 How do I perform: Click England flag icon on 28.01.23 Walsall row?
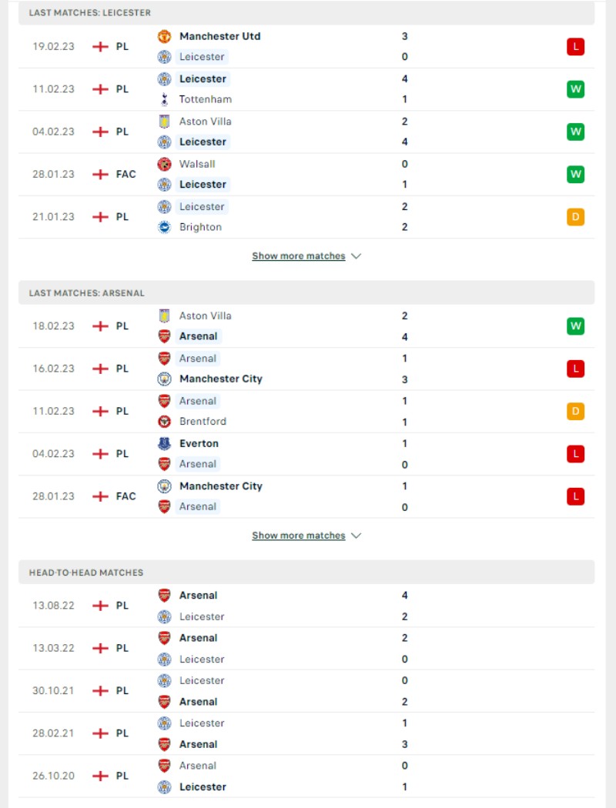(100, 174)
